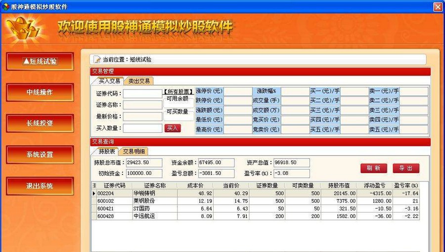
Task: Click the gold ingot logo in the banner
Action: [24, 30]
